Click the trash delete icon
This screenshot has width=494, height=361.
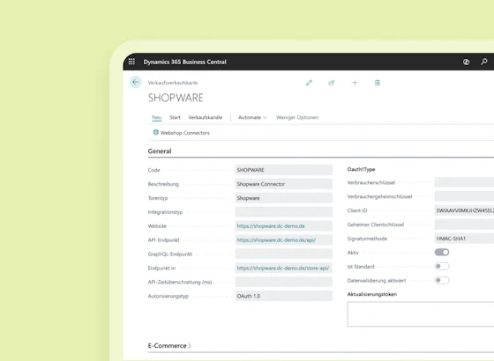pyautogui.click(x=378, y=83)
